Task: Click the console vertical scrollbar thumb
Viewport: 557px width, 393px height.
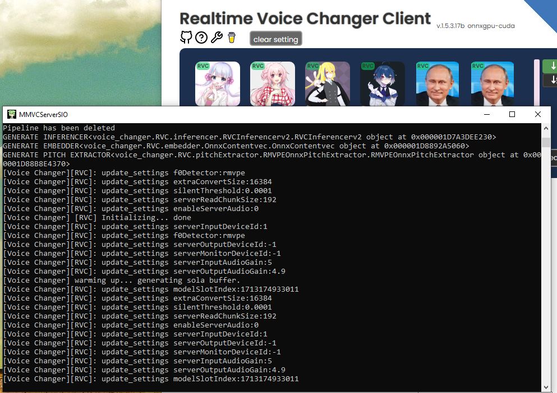Action: [x=546, y=143]
